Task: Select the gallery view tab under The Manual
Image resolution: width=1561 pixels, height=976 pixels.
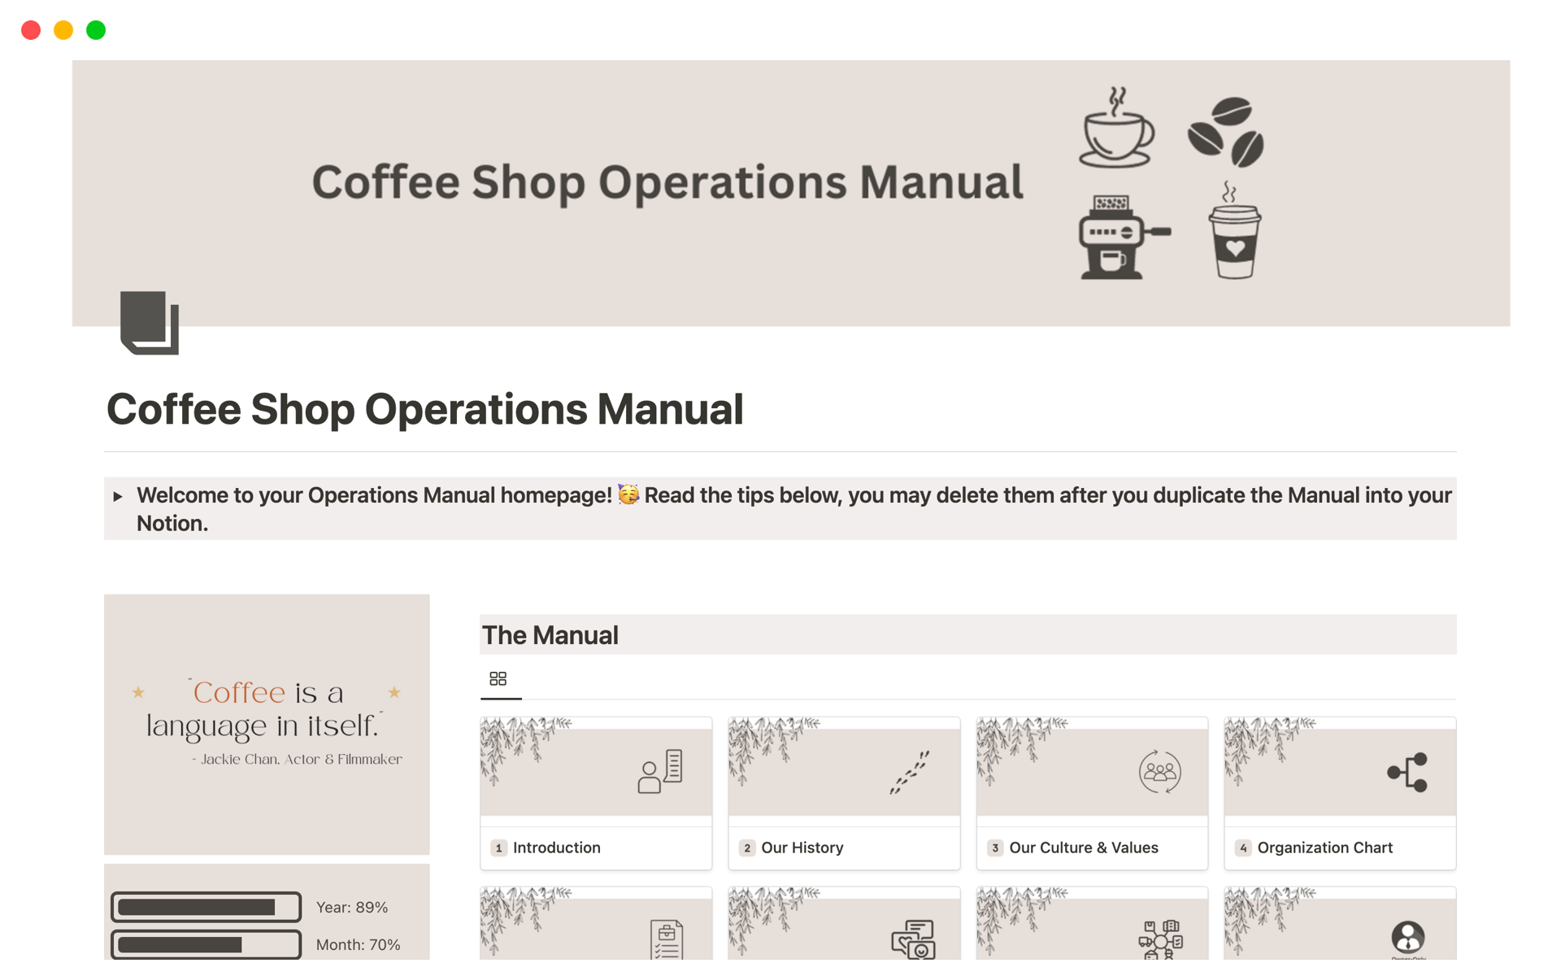Action: 498,678
